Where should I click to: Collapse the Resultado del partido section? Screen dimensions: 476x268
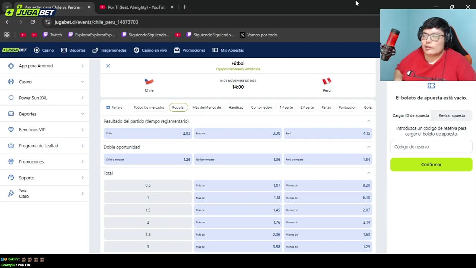[x=369, y=121]
